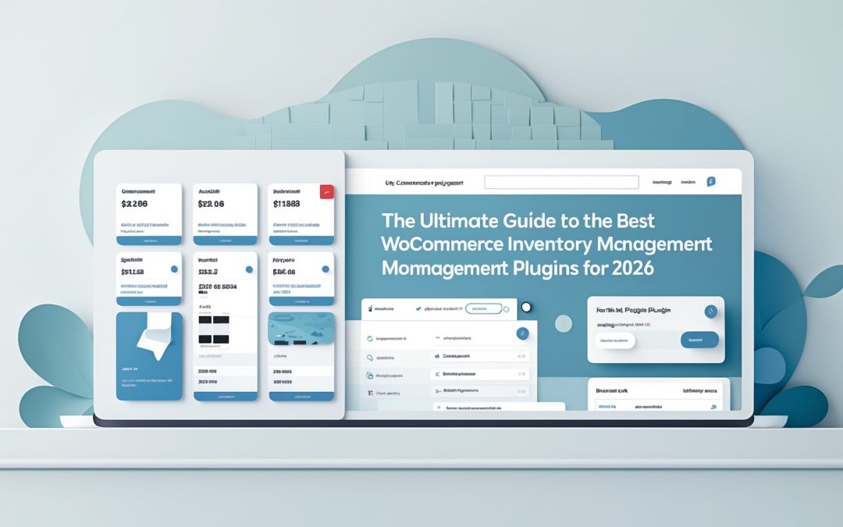Select the third list row in the panel

pyautogui.click(x=480, y=374)
